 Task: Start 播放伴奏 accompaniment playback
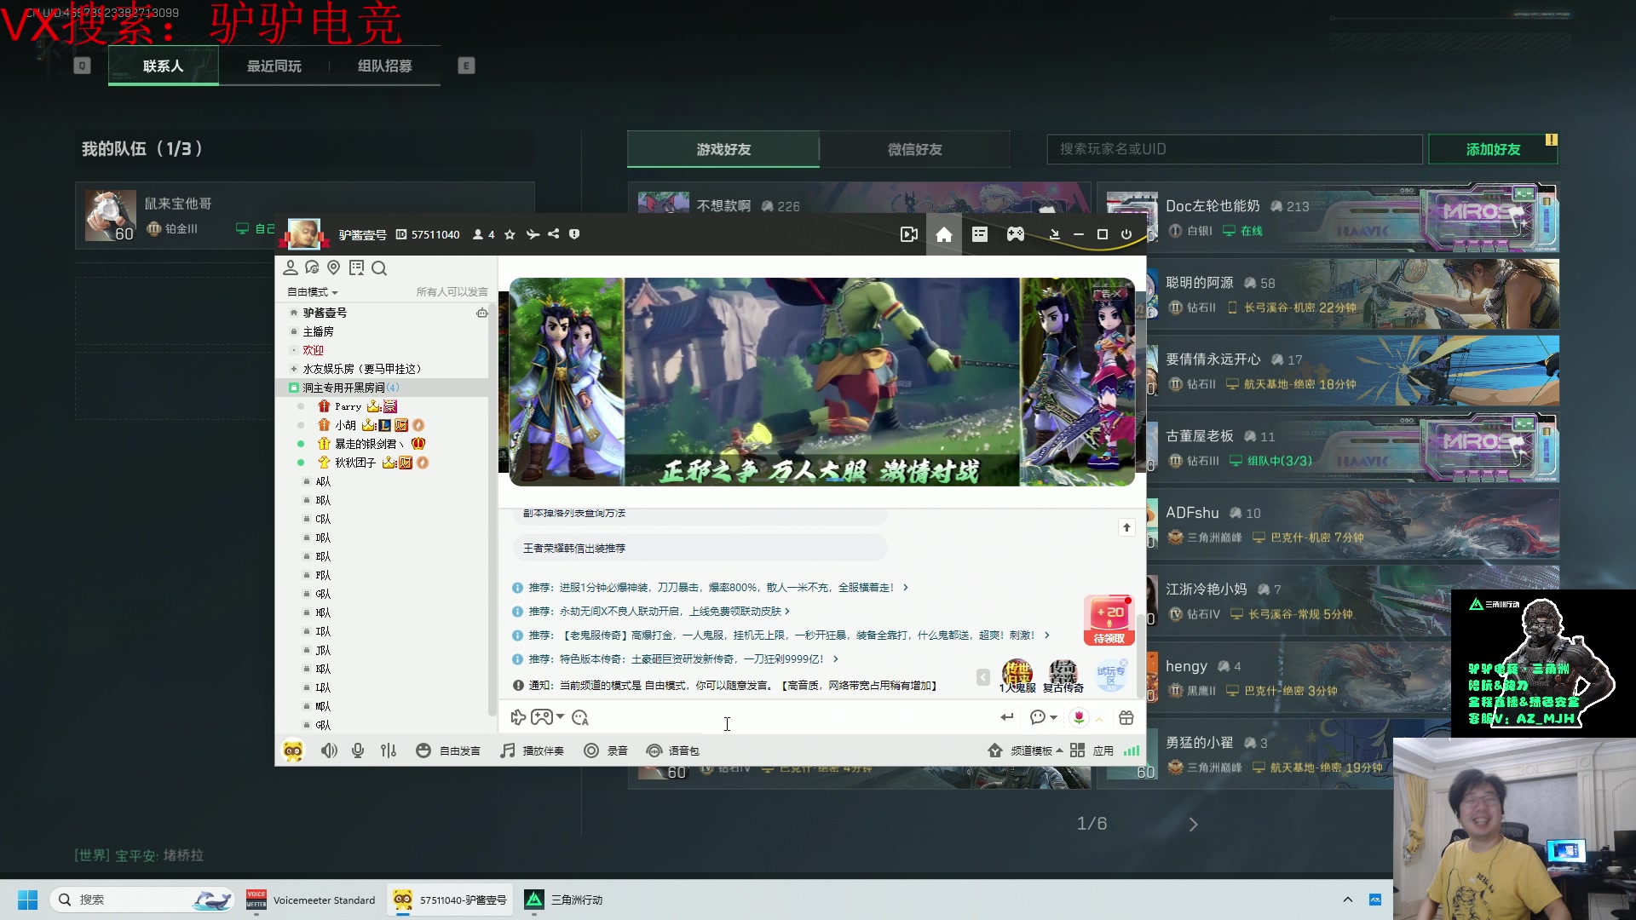[533, 750]
